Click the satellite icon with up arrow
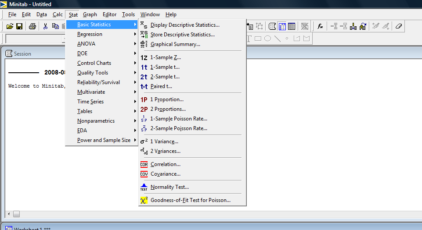 [376, 26]
